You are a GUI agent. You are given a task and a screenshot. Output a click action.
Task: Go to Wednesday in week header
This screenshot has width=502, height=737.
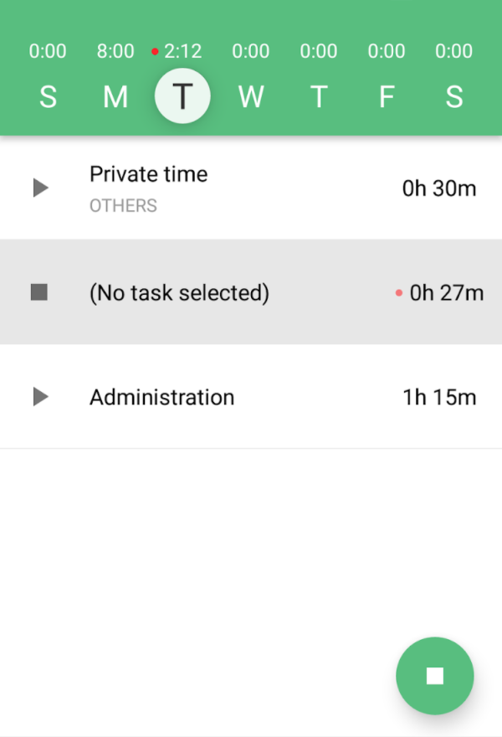(x=251, y=97)
